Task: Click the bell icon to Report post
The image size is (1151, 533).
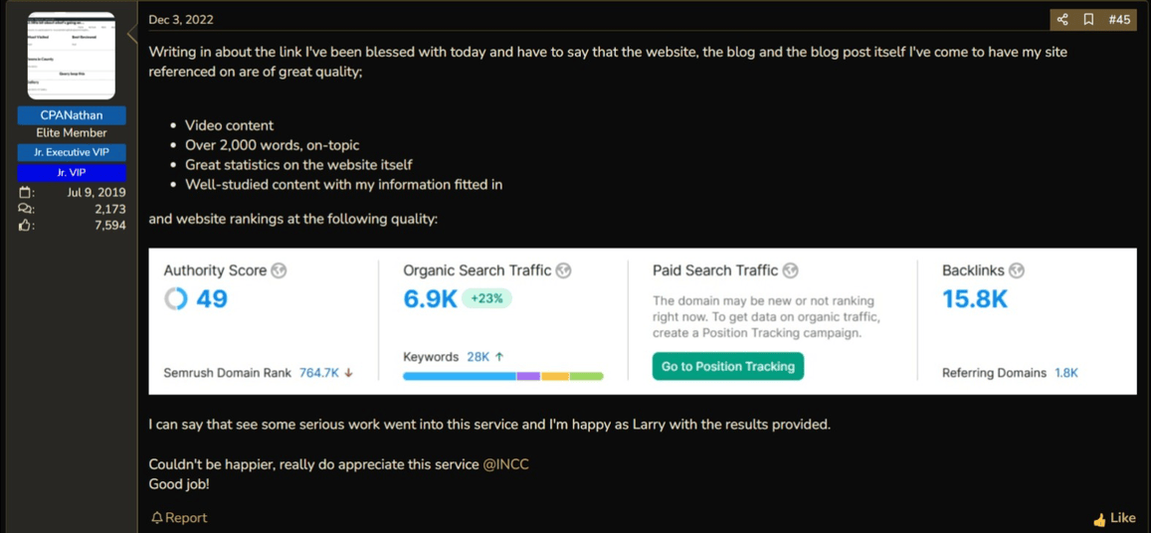Action: [155, 517]
